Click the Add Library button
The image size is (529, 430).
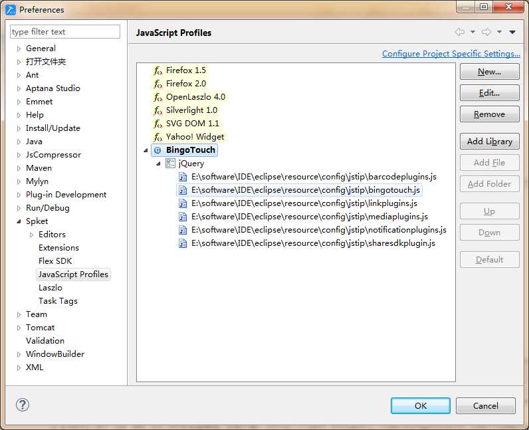(490, 142)
